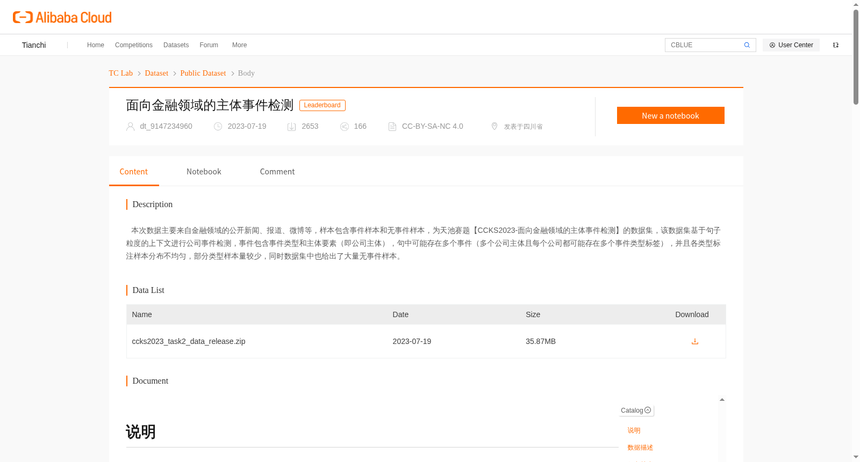Download ccks2023_task2_data_release.zip via the download icon

pos(695,341)
